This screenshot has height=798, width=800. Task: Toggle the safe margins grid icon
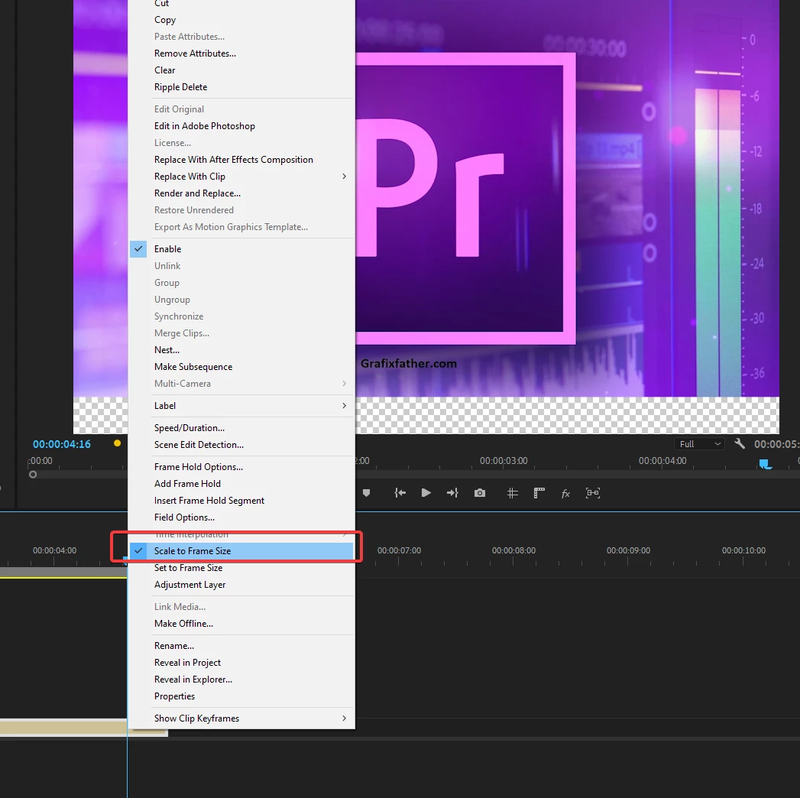tap(512, 492)
